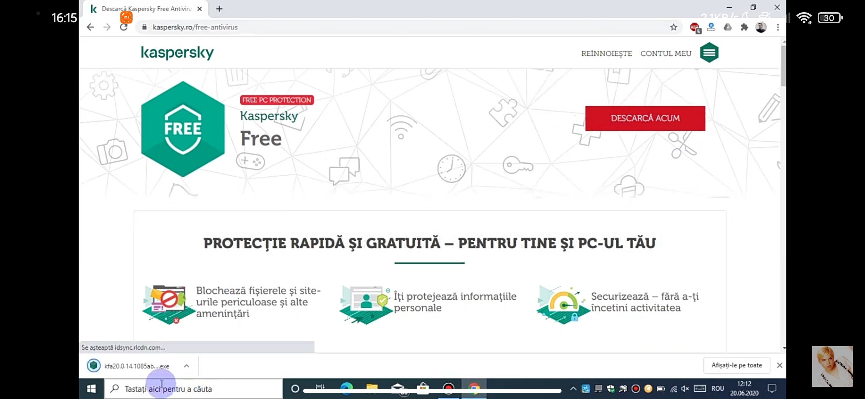Bookmark this page with the star icon
Viewport: 865px width, 399px height.
[x=674, y=27]
